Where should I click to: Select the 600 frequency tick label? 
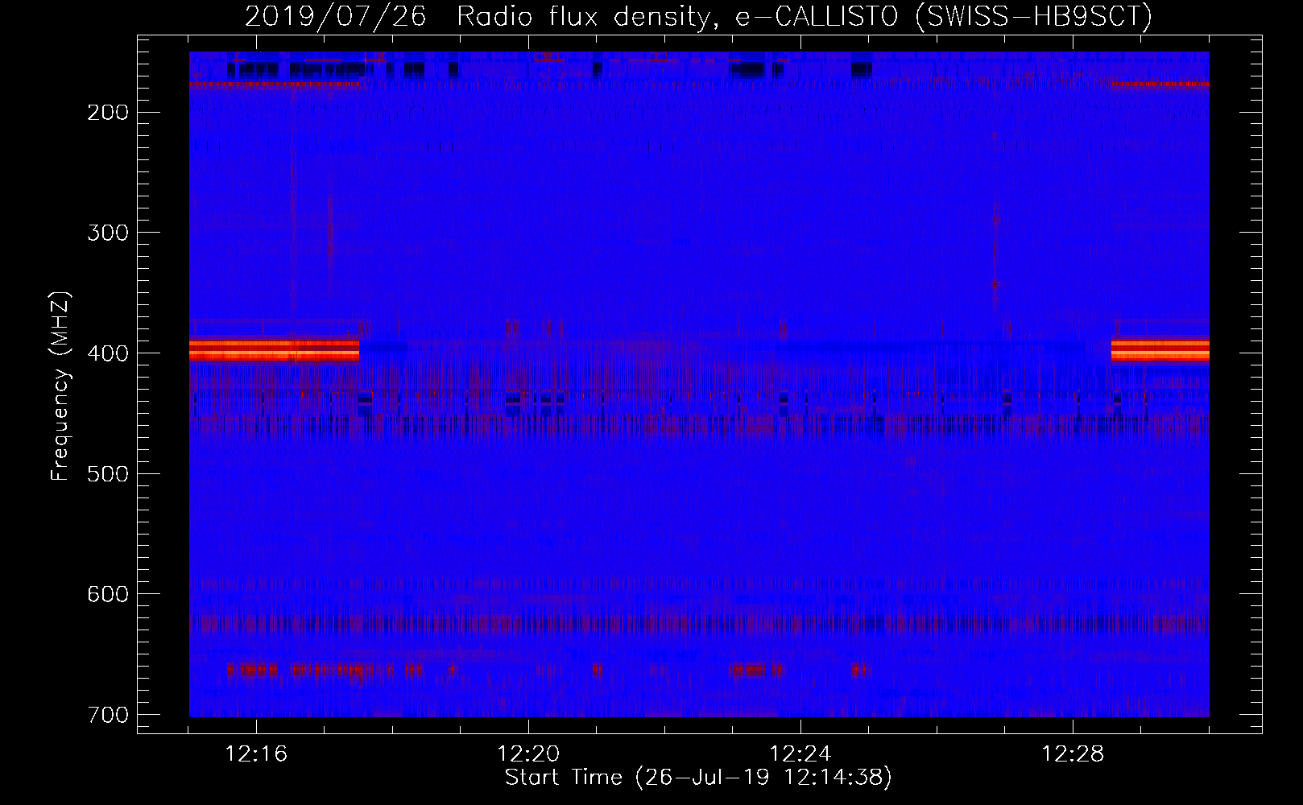pos(106,593)
